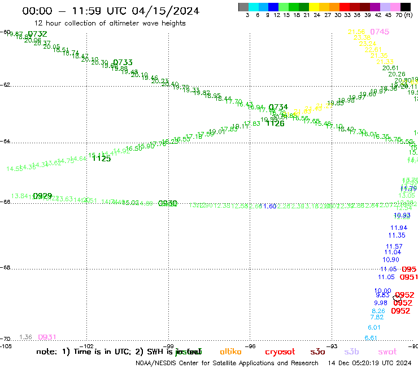Select the cryosat satellite legend label

pyautogui.click(x=280, y=352)
